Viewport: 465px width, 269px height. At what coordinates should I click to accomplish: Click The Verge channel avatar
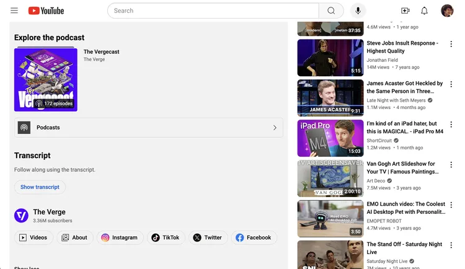[x=21, y=216]
